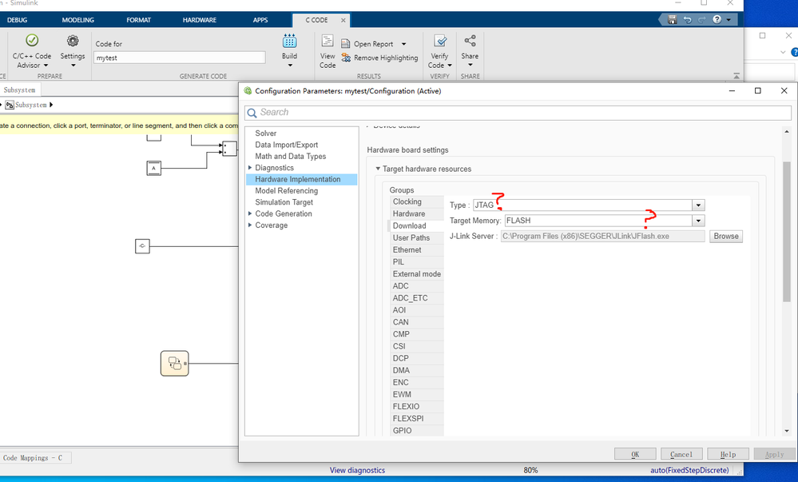Click the Subsystem breadcrumb icon
Viewport: 798px width, 482px height.
[x=9, y=105]
